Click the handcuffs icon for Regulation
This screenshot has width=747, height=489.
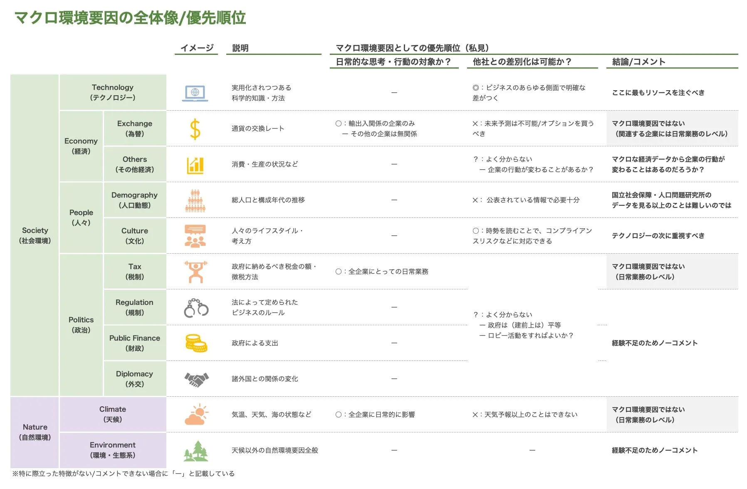(x=195, y=307)
